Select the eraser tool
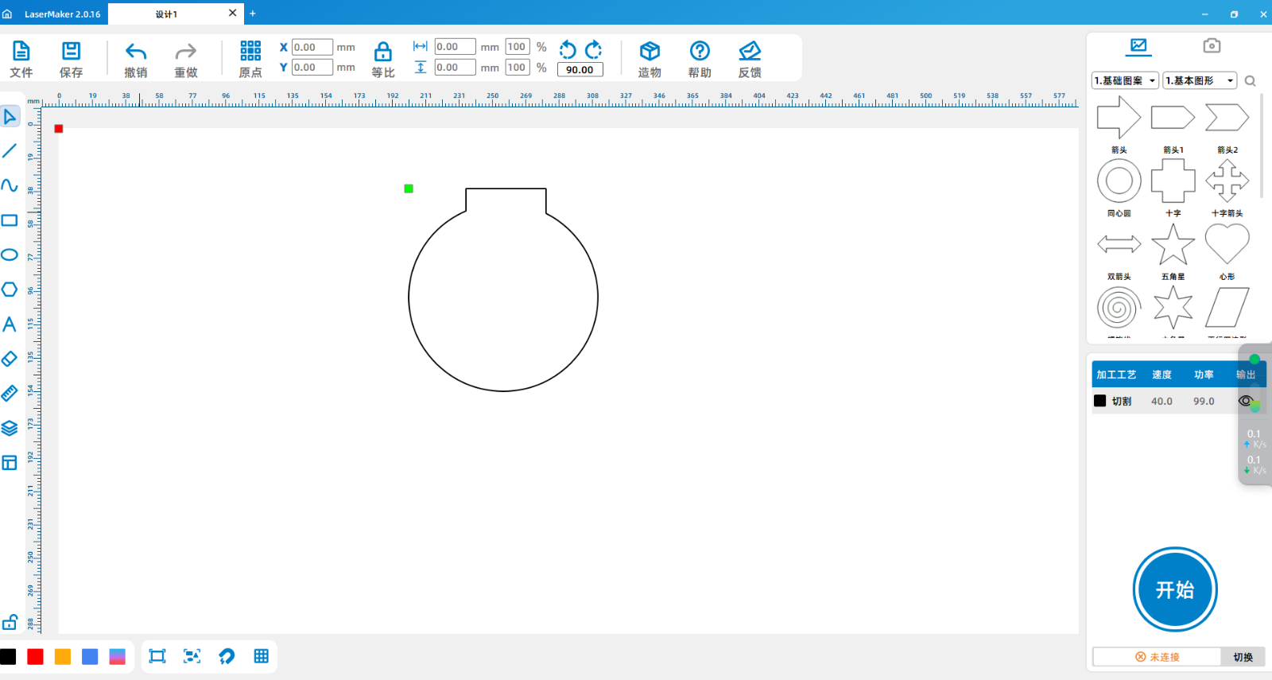This screenshot has height=680, width=1272. point(10,359)
